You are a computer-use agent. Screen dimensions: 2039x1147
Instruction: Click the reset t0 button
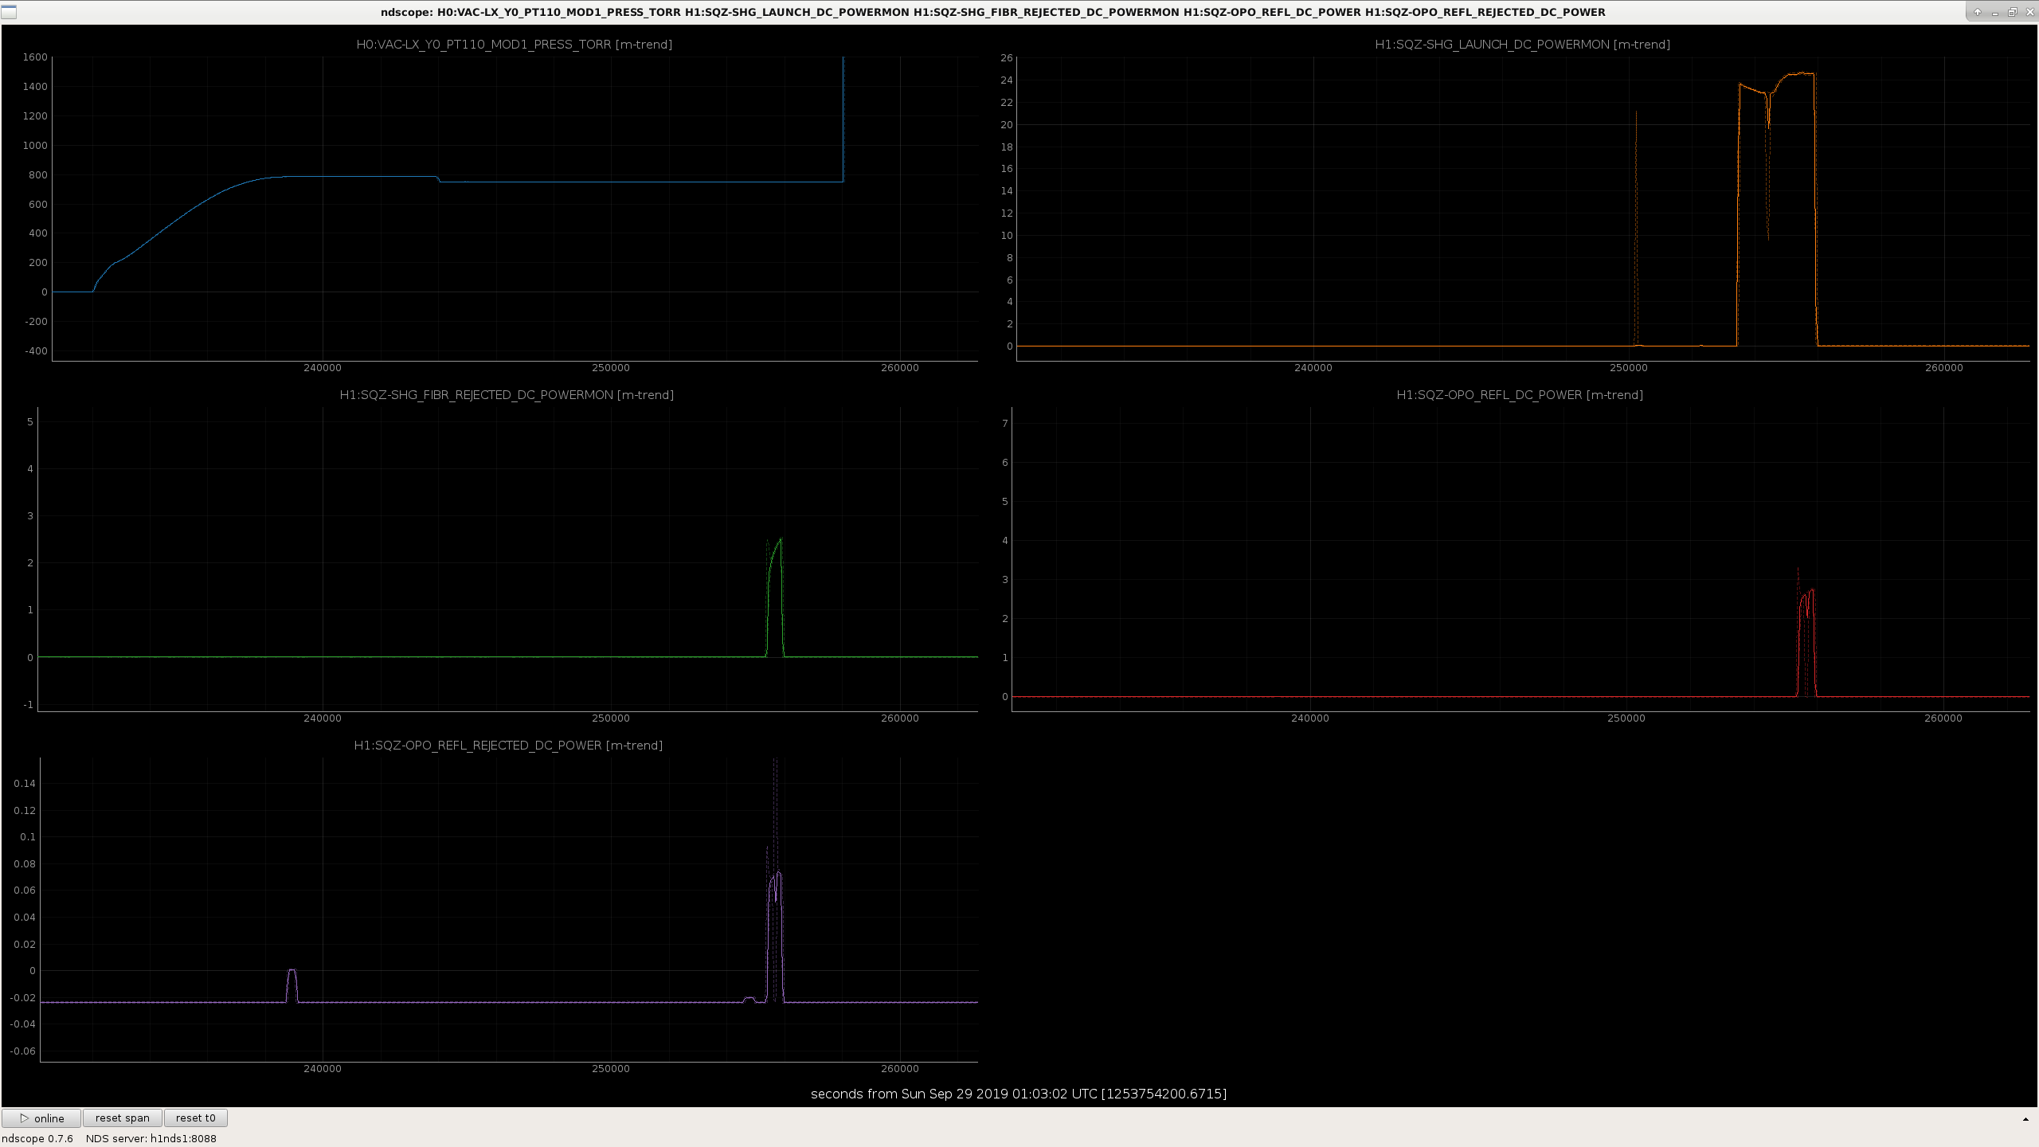[196, 1118]
